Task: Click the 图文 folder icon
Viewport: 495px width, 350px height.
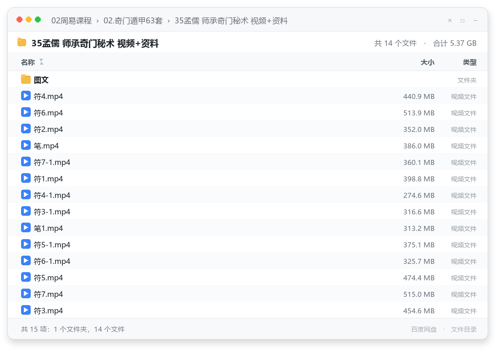Action: coord(26,79)
